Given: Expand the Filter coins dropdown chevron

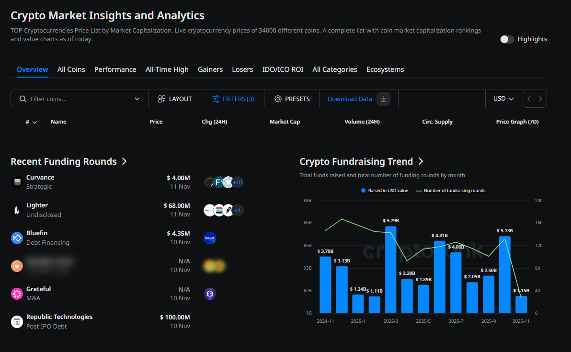Looking at the screenshot, I should pos(137,99).
